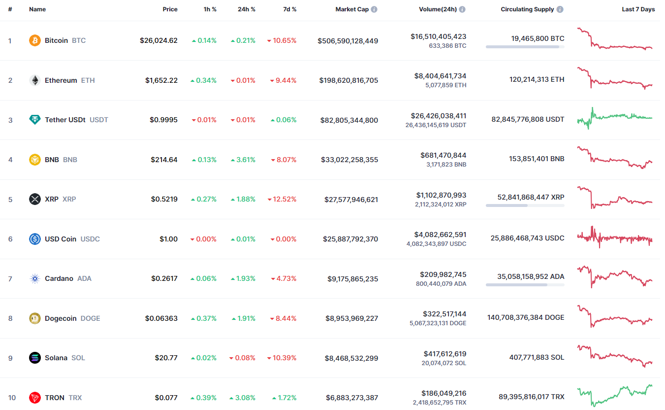The image size is (665, 410).
Task: Sort by 7d % change column
Action: point(290,9)
